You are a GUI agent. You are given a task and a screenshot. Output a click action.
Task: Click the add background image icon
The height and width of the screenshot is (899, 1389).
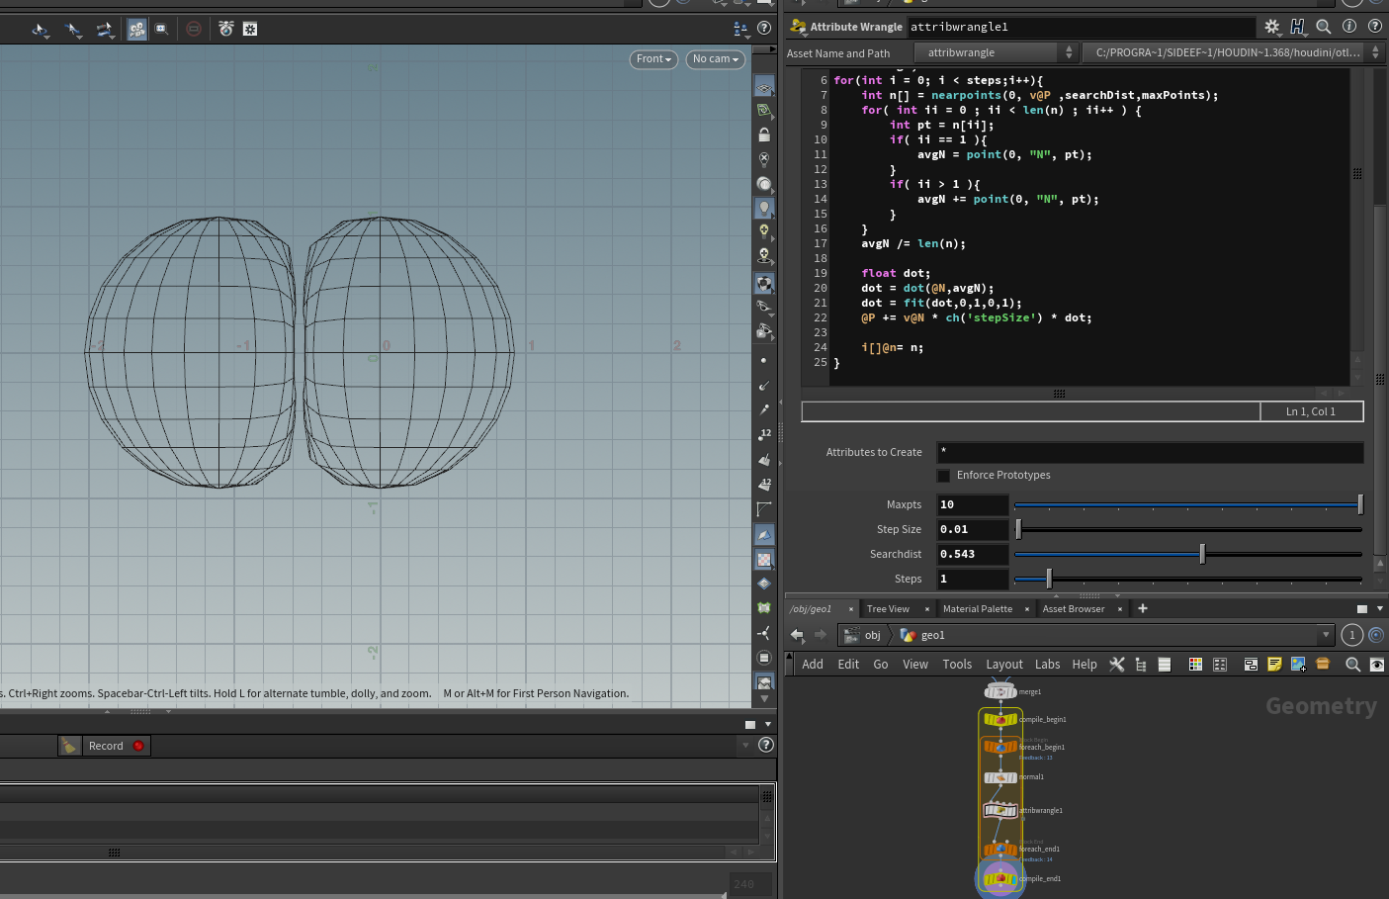pos(1298,665)
